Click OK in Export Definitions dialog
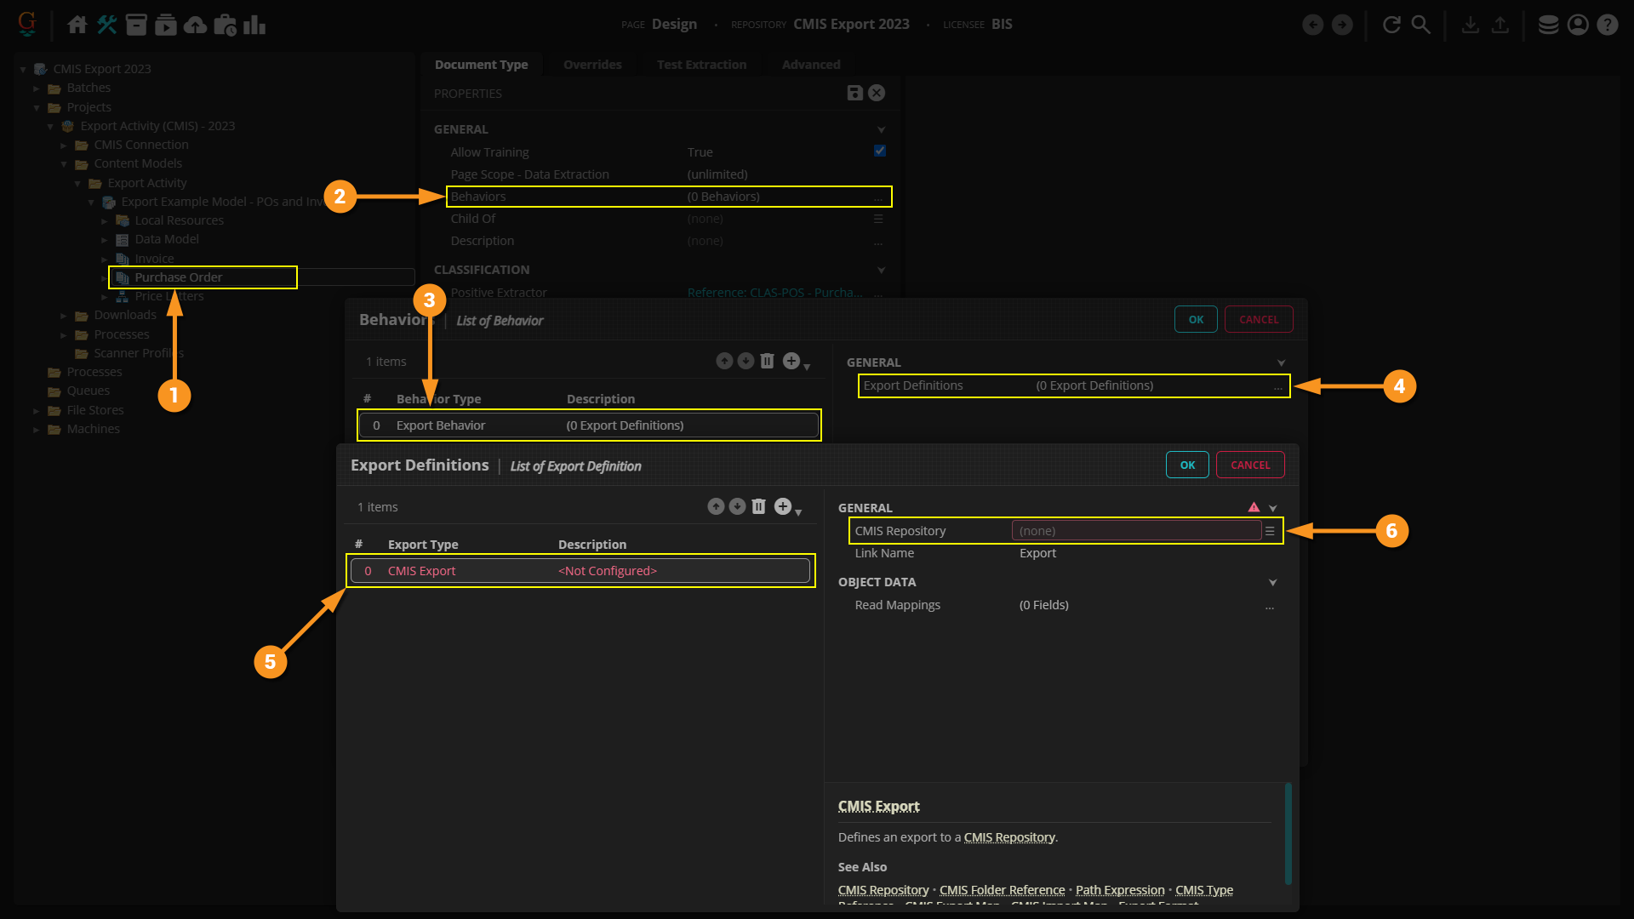Viewport: 1634px width, 919px height. 1187,465
